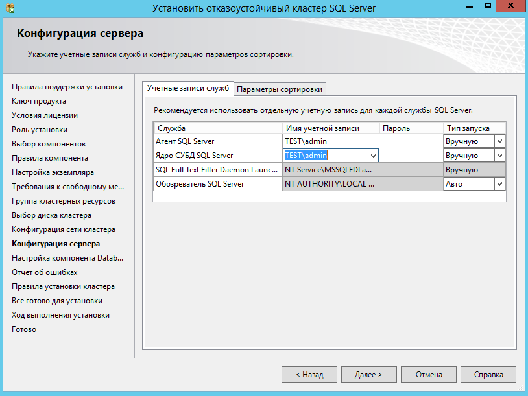Click the Имя учетной записи column header
This screenshot has height=396, width=528.
click(331, 128)
